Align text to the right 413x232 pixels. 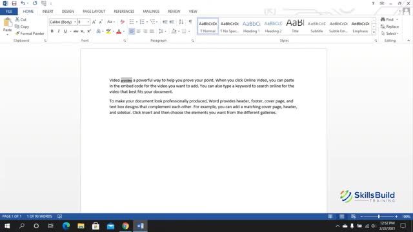tap(145, 32)
